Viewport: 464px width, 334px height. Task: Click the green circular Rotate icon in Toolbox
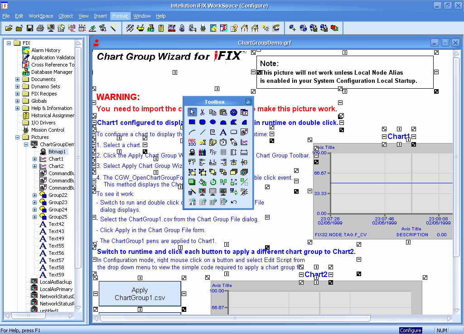click(213, 182)
